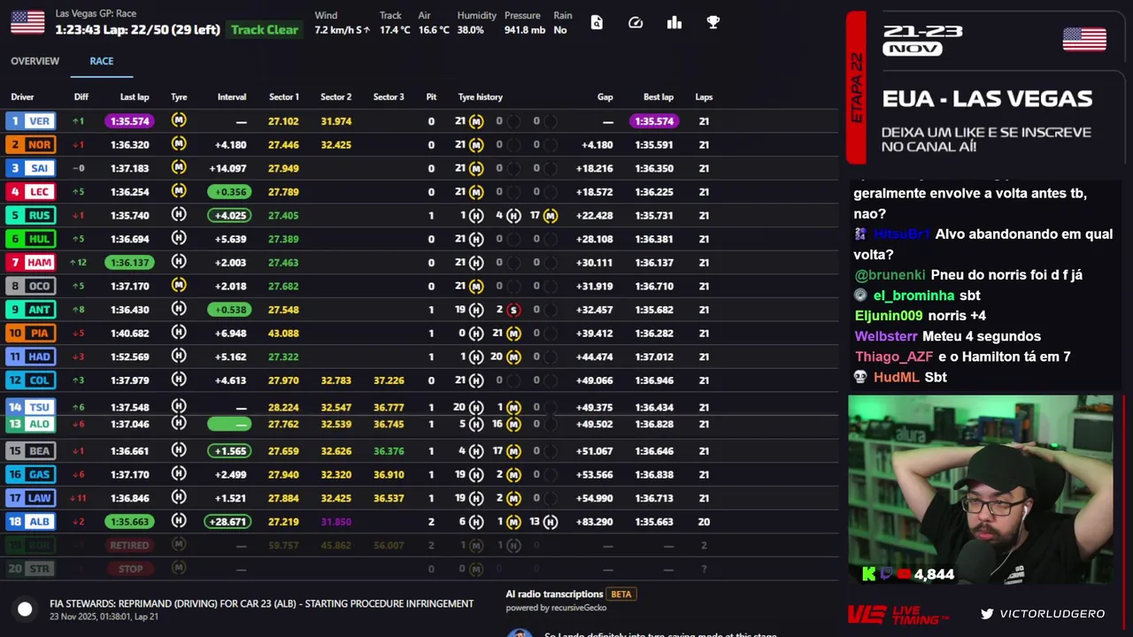Click the Humidity 38.0% reading

tap(471, 30)
